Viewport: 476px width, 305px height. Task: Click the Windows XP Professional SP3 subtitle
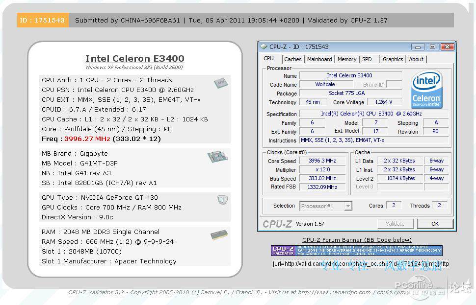tap(134, 67)
